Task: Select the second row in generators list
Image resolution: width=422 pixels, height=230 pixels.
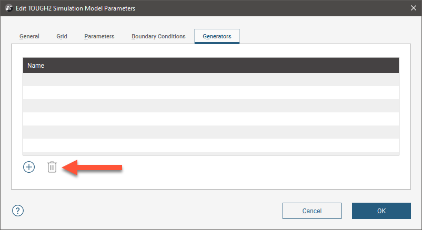Action: point(210,92)
